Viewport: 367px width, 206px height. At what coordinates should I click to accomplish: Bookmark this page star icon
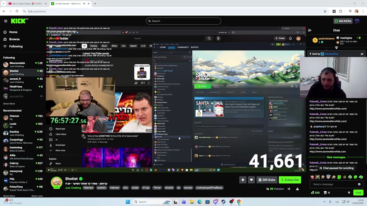[325, 11]
